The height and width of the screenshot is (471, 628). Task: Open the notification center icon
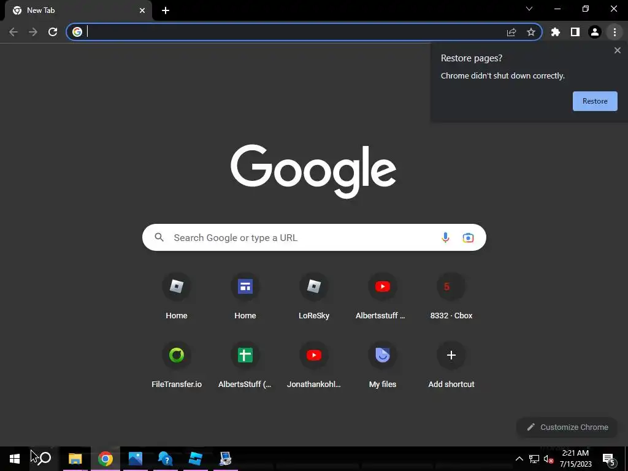point(609,459)
